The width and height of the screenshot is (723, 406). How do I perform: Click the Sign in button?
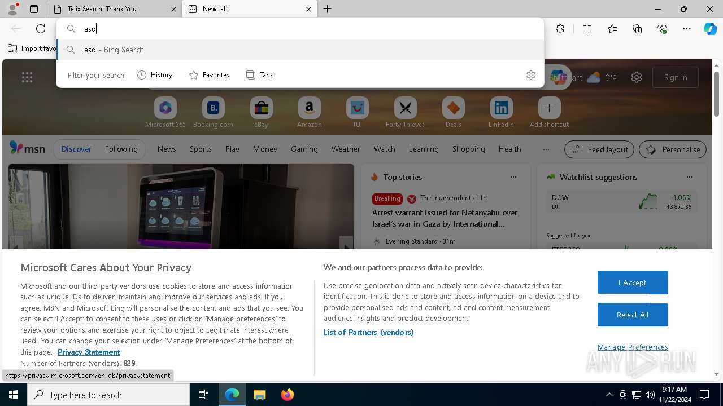pyautogui.click(x=676, y=77)
